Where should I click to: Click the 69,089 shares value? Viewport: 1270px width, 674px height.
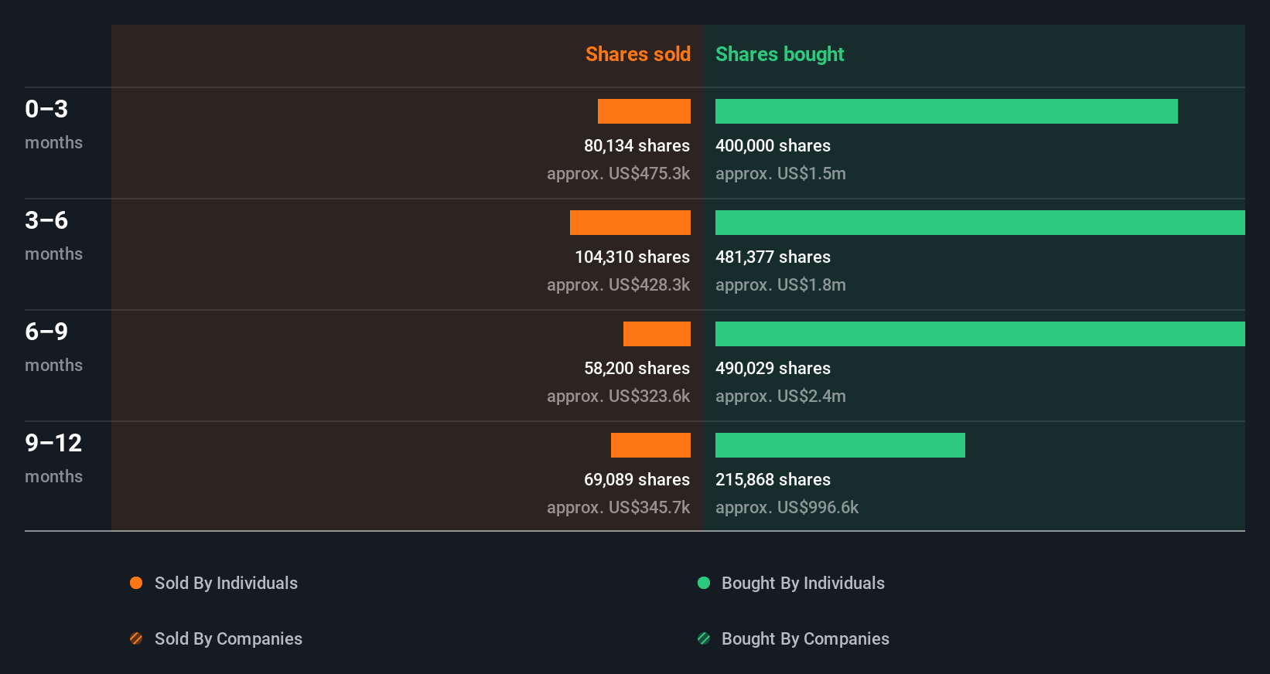pos(637,480)
